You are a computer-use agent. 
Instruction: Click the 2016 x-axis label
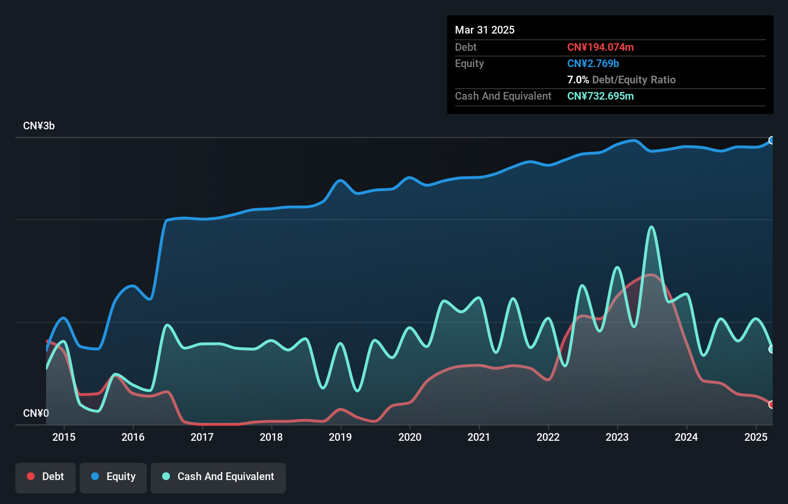(133, 437)
